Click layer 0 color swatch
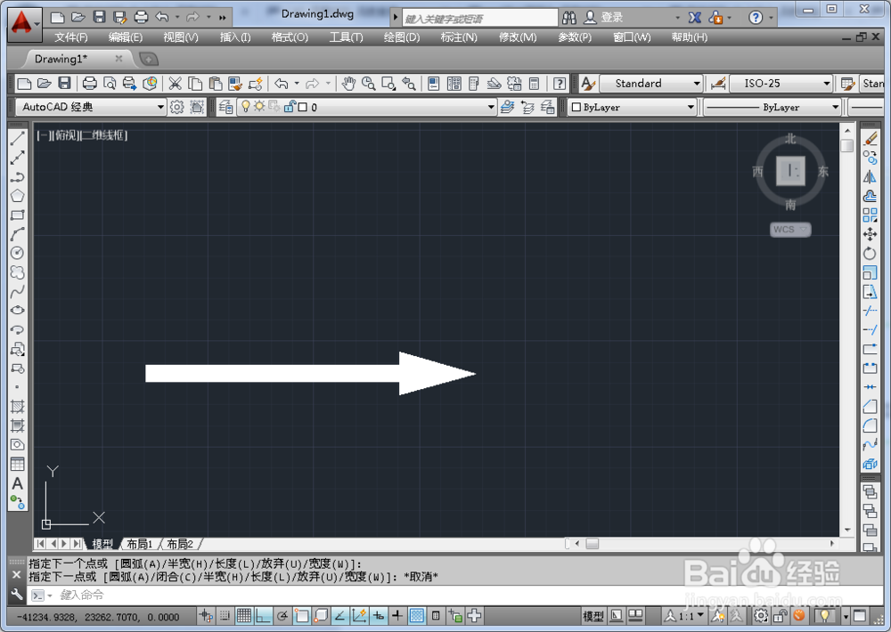This screenshot has width=891, height=632. (303, 107)
